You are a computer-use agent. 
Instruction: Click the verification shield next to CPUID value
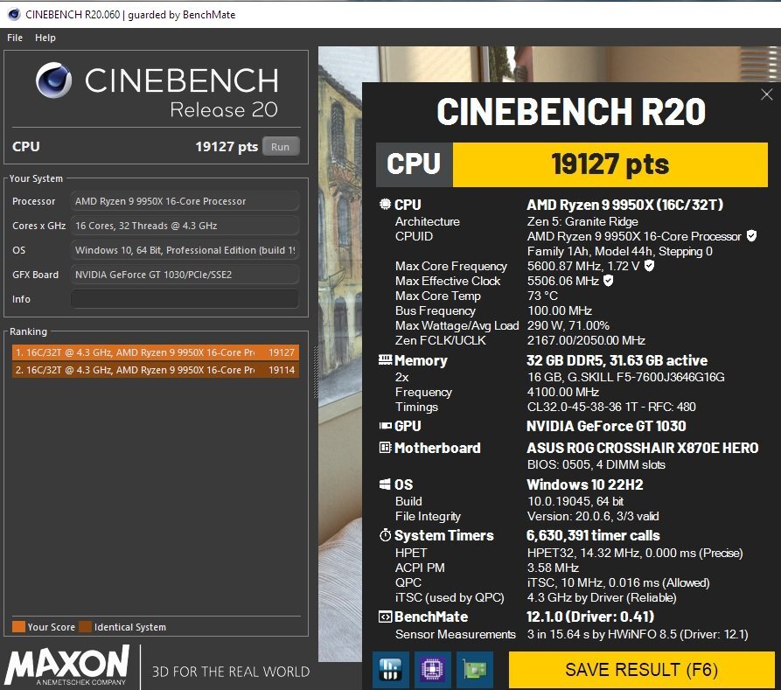(751, 236)
